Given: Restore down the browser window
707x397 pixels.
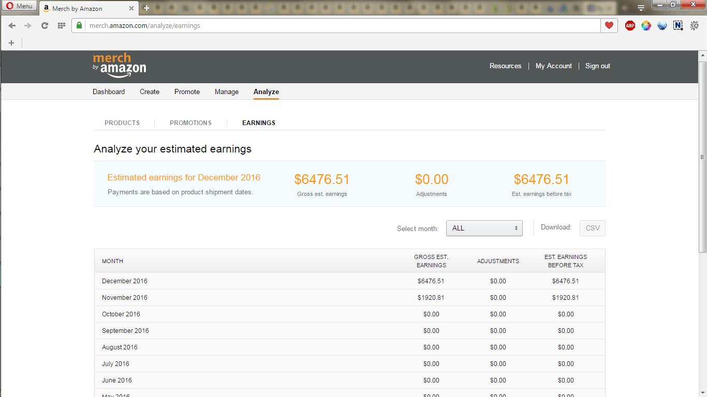Looking at the screenshot, I should 673,5.
